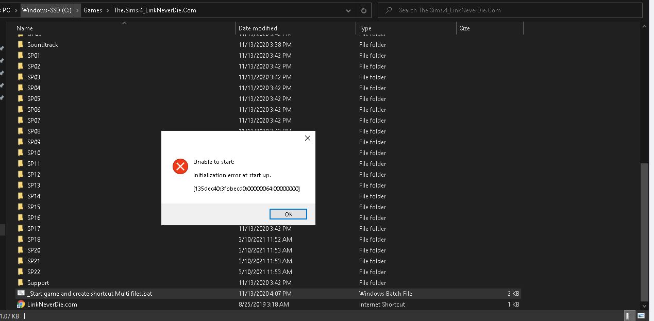Open the address bar history dropdown

tap(348, 10)
